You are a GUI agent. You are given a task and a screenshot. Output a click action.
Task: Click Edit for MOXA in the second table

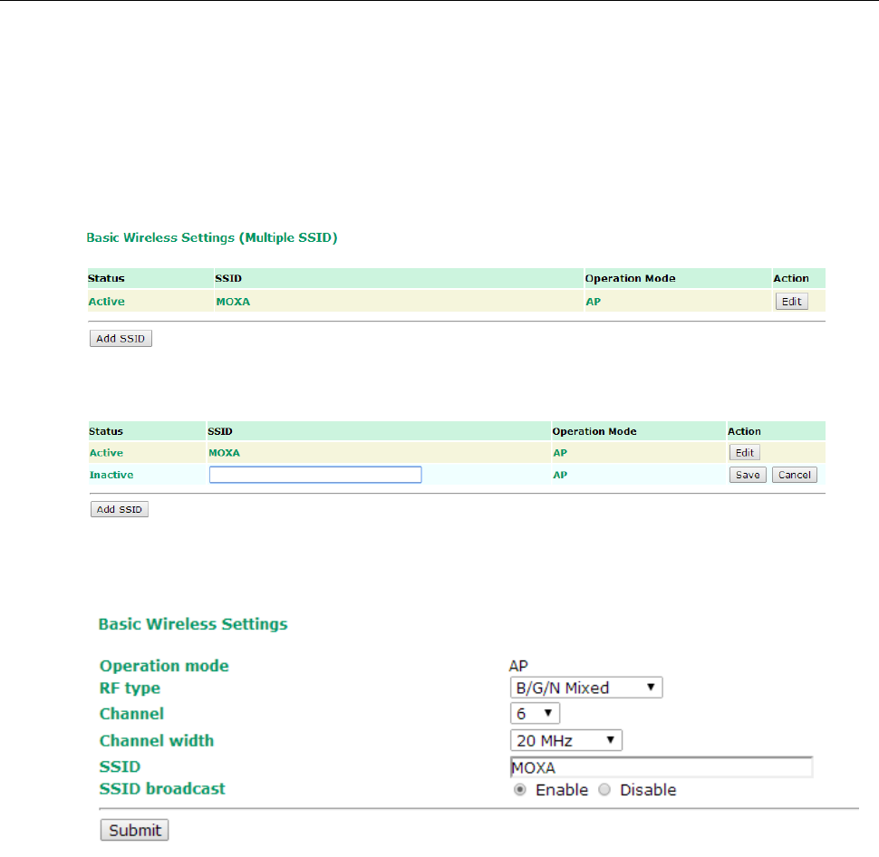pos(745,452)
